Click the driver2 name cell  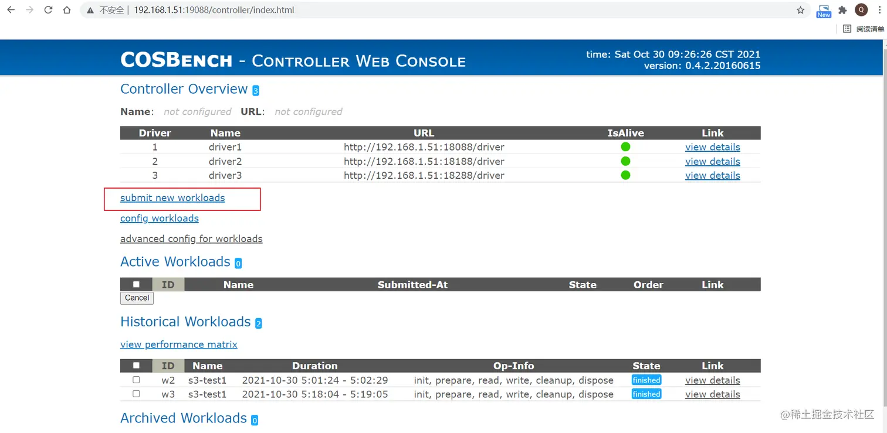(225, 161)
